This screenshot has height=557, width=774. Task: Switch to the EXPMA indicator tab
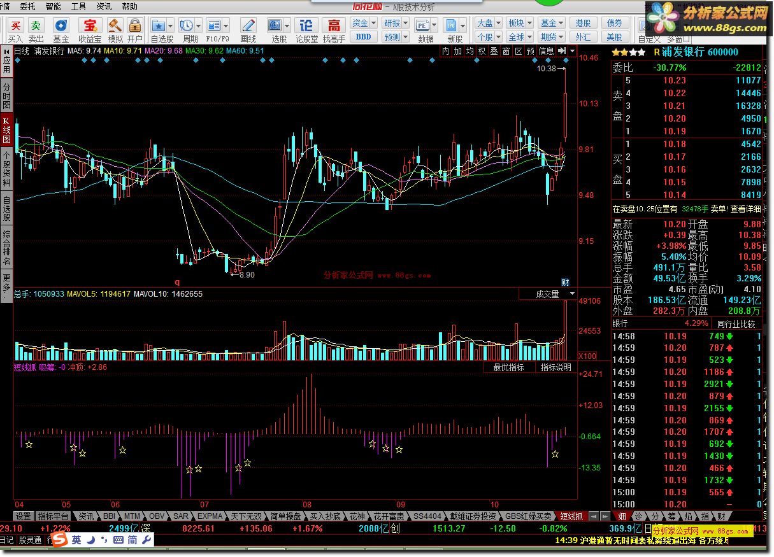tap(210, 516)
